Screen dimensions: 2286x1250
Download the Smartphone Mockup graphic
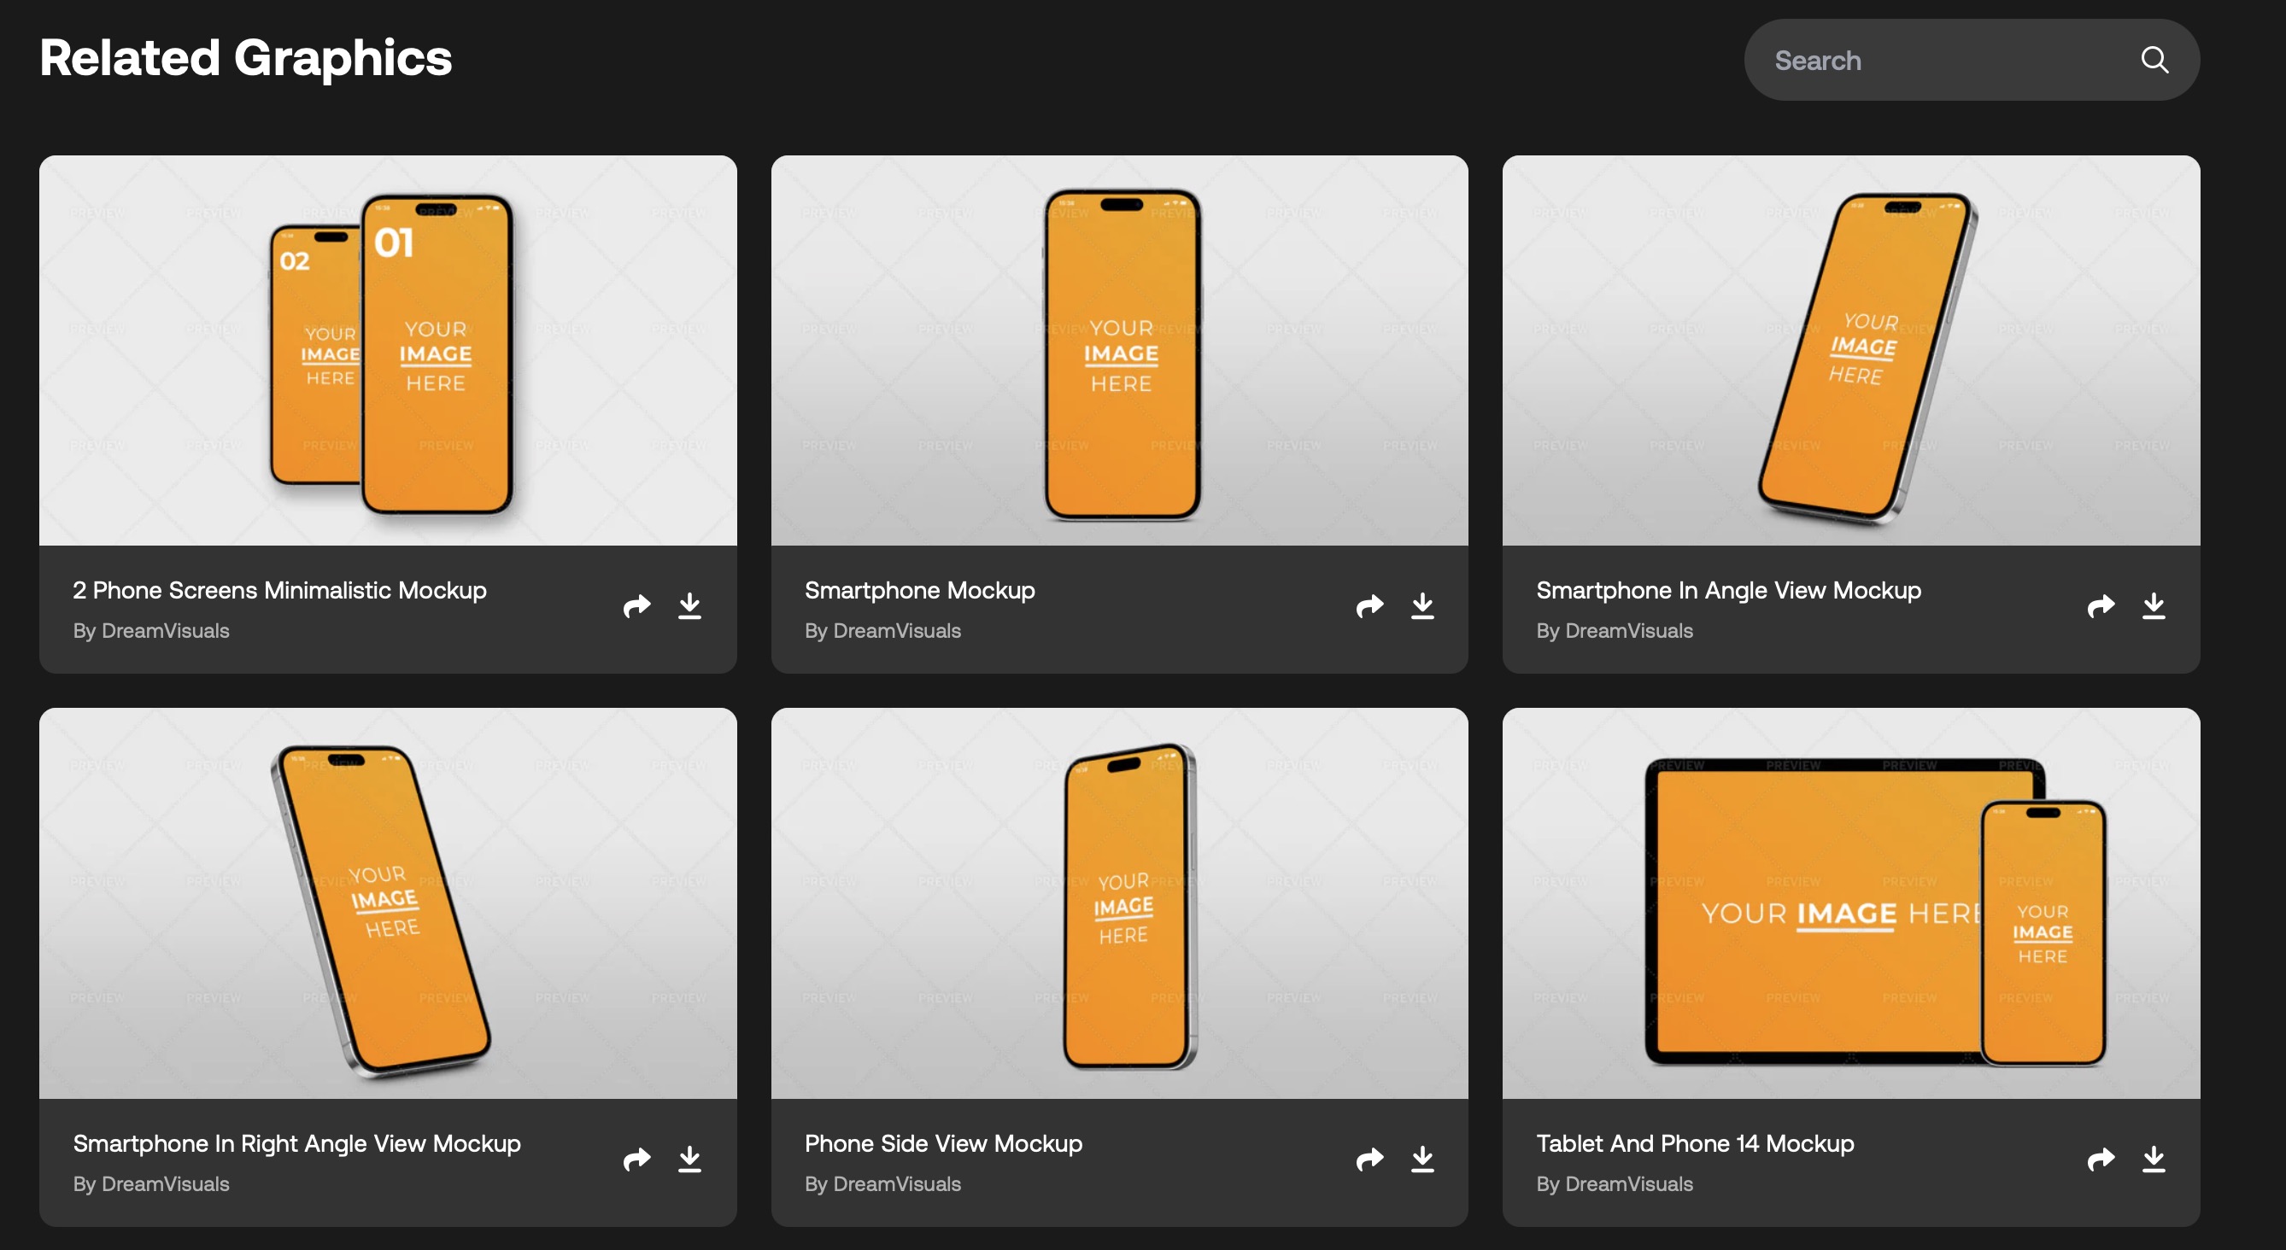[1421, 606]
